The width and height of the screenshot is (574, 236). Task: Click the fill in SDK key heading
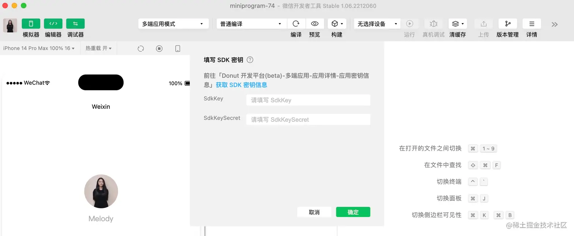[x=223, y=60]
